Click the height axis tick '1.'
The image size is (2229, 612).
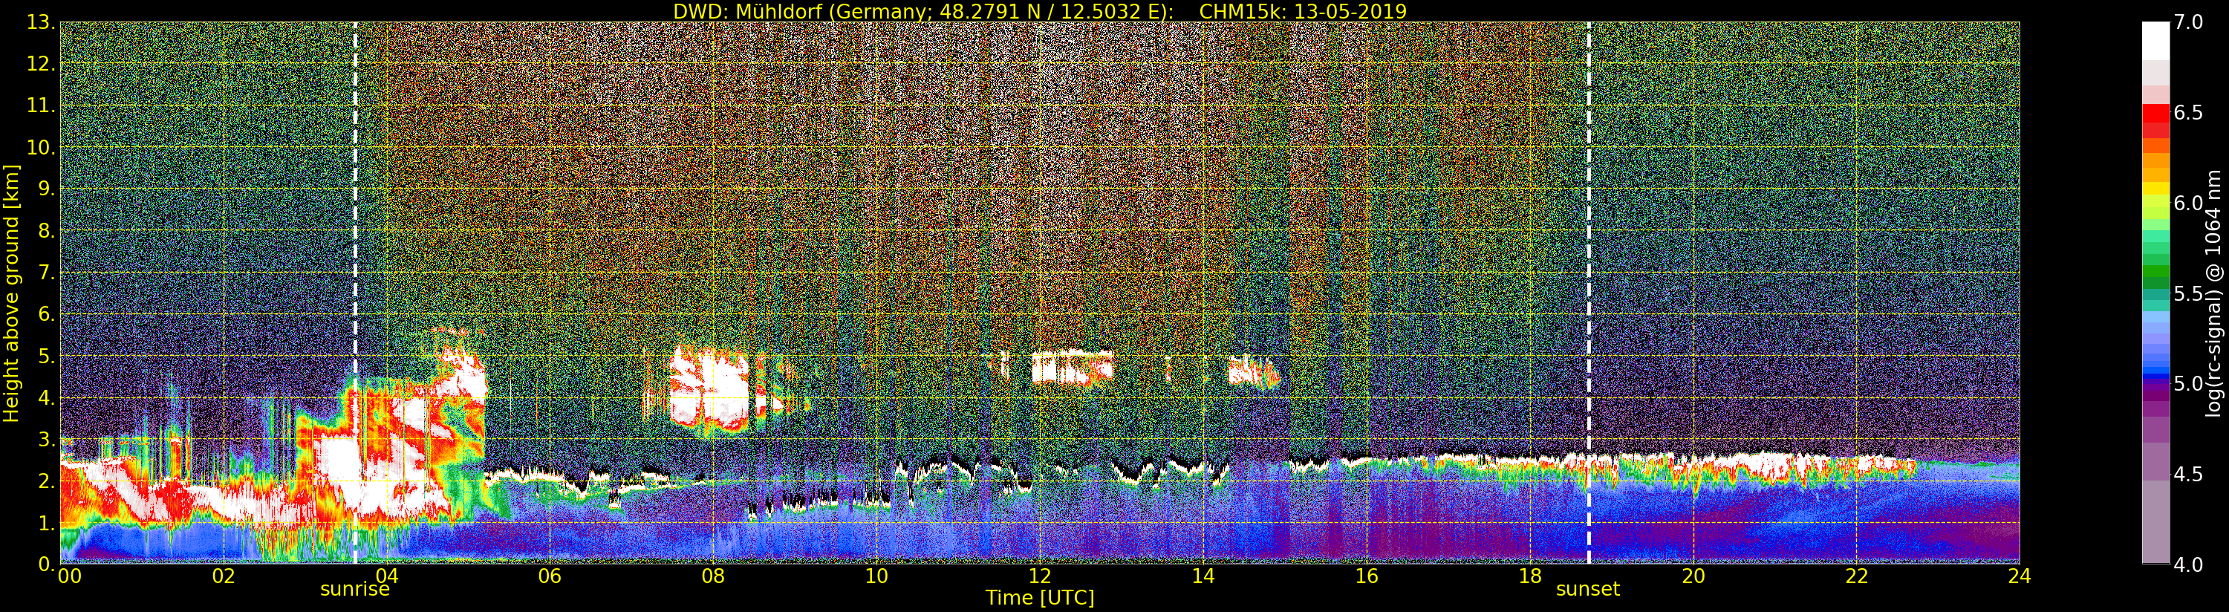tap(46, 523)
